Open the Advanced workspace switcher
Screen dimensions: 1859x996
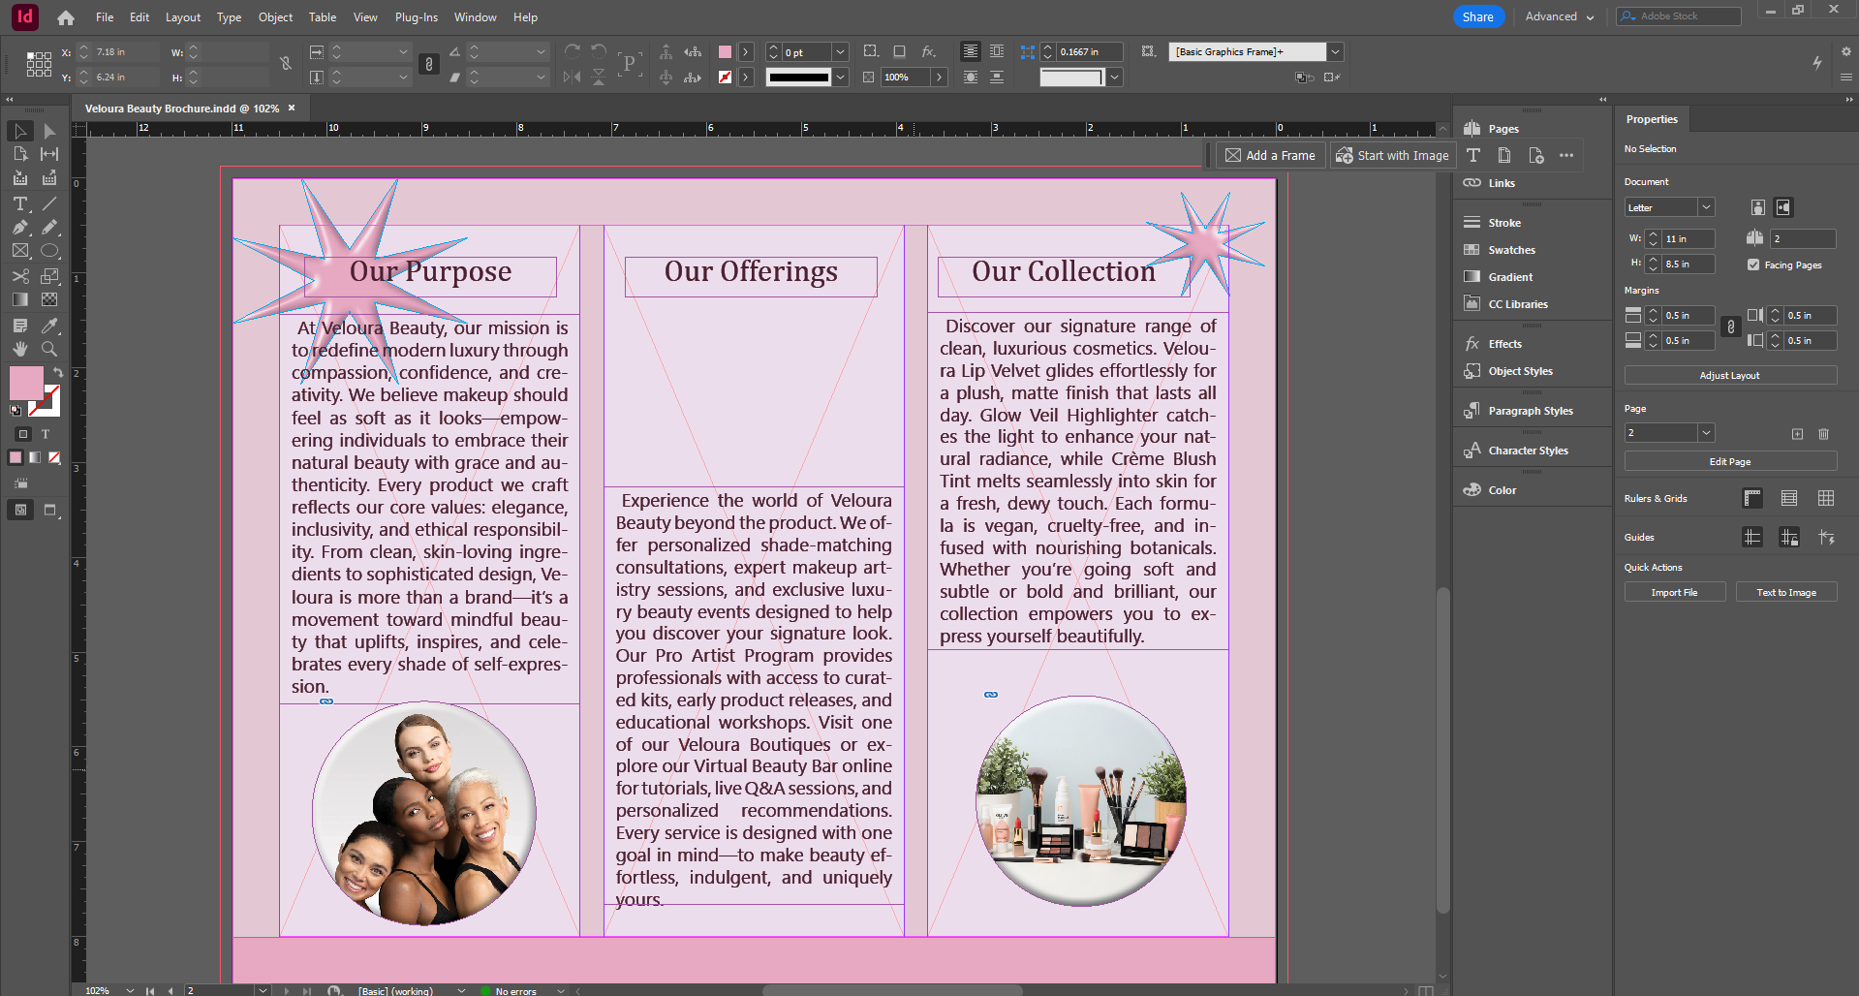tap(1560, 16)
